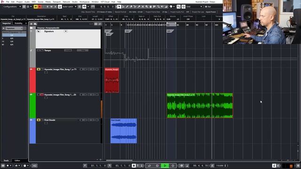301x169 pixels.
Task: Open the File menu
Action: pos(8,2)
